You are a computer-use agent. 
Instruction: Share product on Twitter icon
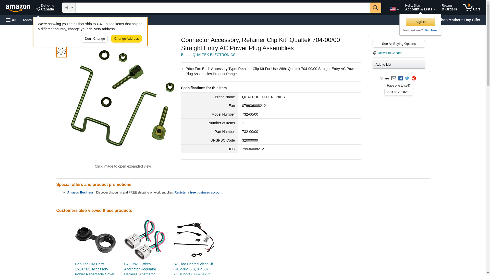coord(407,78)
